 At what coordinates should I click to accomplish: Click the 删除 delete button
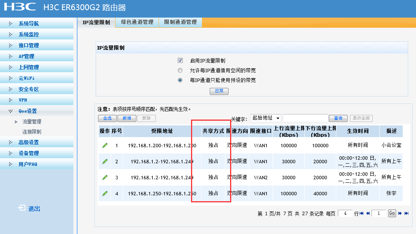(146, 118)
